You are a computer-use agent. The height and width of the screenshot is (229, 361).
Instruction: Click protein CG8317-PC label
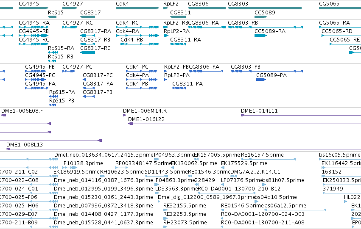(x=98, y=75)
